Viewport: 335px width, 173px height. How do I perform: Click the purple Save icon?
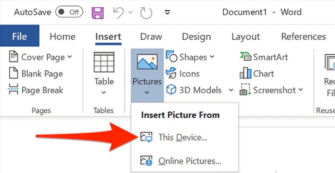tap(98, 12)
